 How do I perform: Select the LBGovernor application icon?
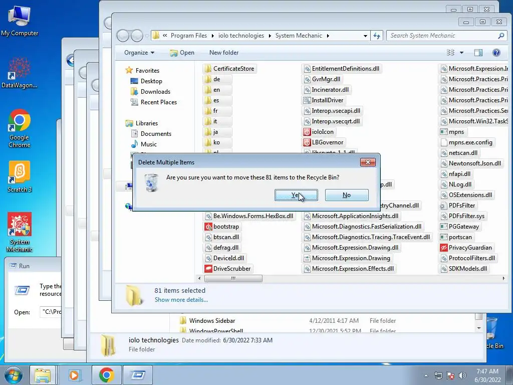[307, 142]
